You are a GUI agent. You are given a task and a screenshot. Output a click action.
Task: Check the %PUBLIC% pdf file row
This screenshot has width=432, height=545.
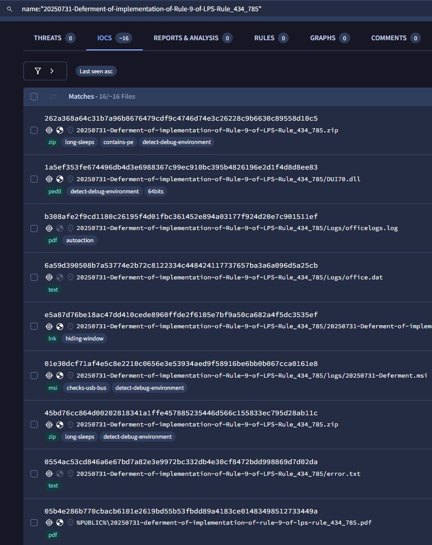[34, 523]
